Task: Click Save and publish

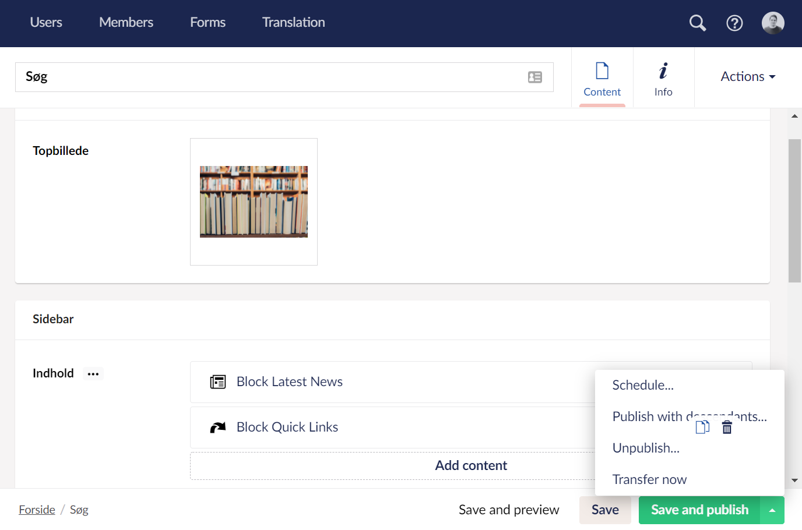Action: pyautogui.click(x=699, y=509)
